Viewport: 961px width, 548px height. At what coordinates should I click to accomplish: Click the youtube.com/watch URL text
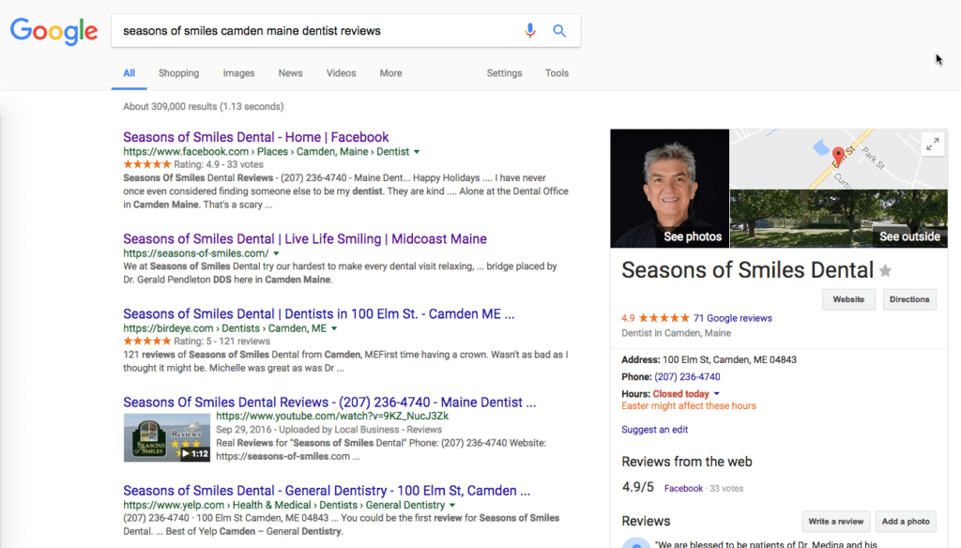click(332, 417)
